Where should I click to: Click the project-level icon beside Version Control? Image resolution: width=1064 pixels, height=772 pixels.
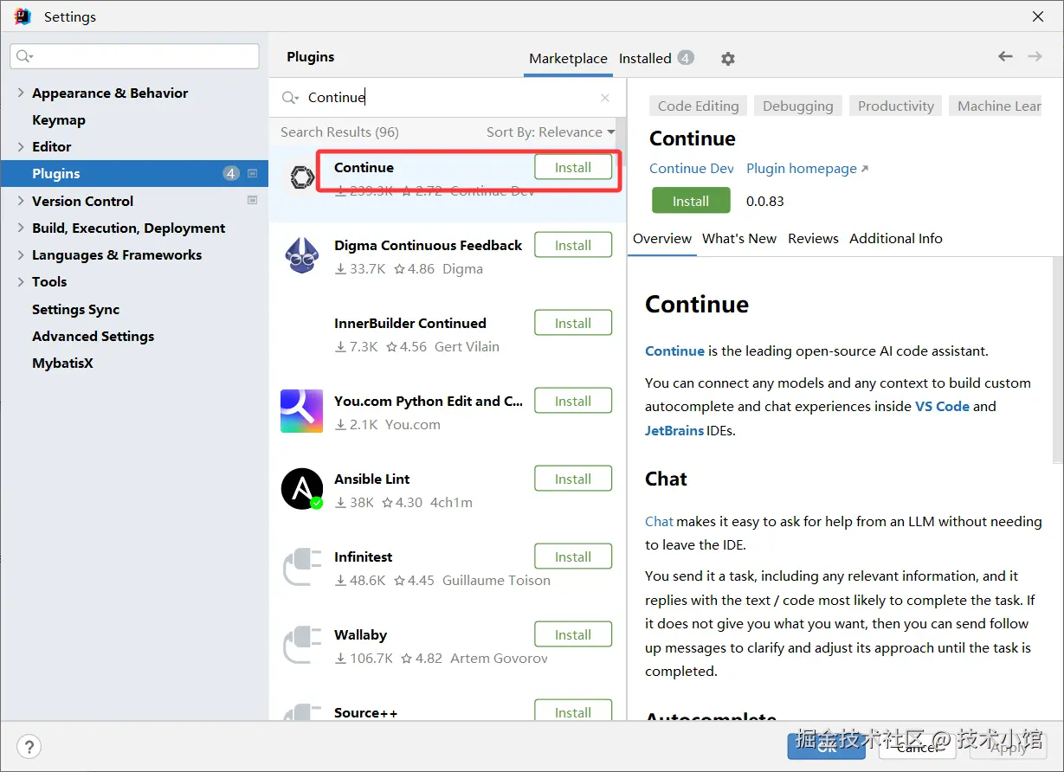(x=253, y=200)
